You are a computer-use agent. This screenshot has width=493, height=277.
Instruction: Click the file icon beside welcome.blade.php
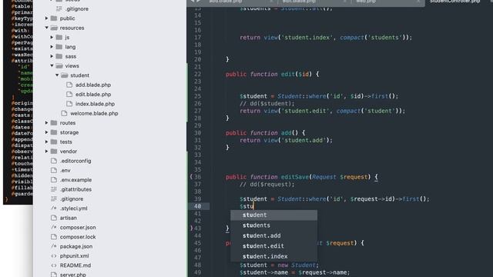click(64, 113)
